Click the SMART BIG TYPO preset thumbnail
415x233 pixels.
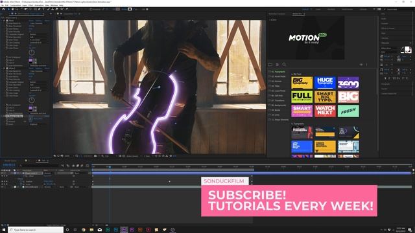click(x=325, y=96)
